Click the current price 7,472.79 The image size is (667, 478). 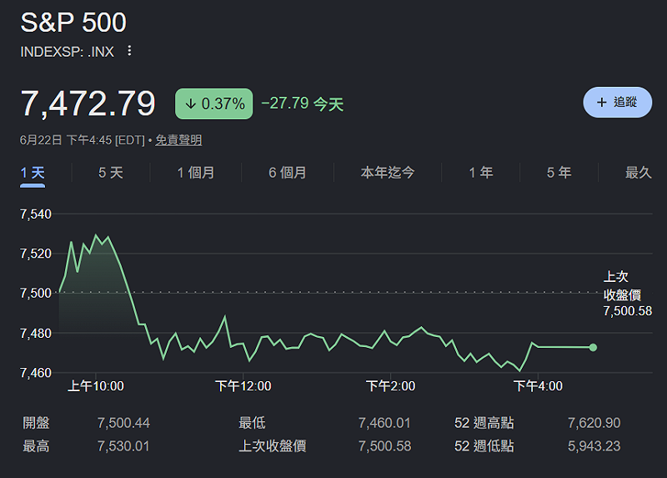[x=88, y=103]
